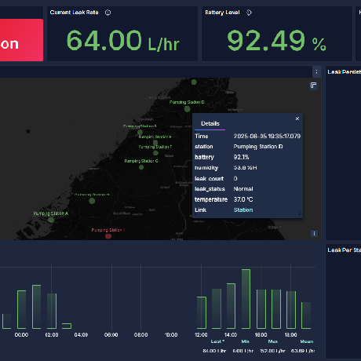Click the Leak Per Station panel title
Image resolution: width=361 pixels, height=361 pixels.
344,250
